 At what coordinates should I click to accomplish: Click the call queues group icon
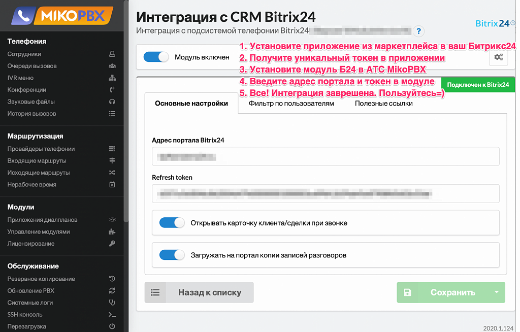click(x=112, y=65)
